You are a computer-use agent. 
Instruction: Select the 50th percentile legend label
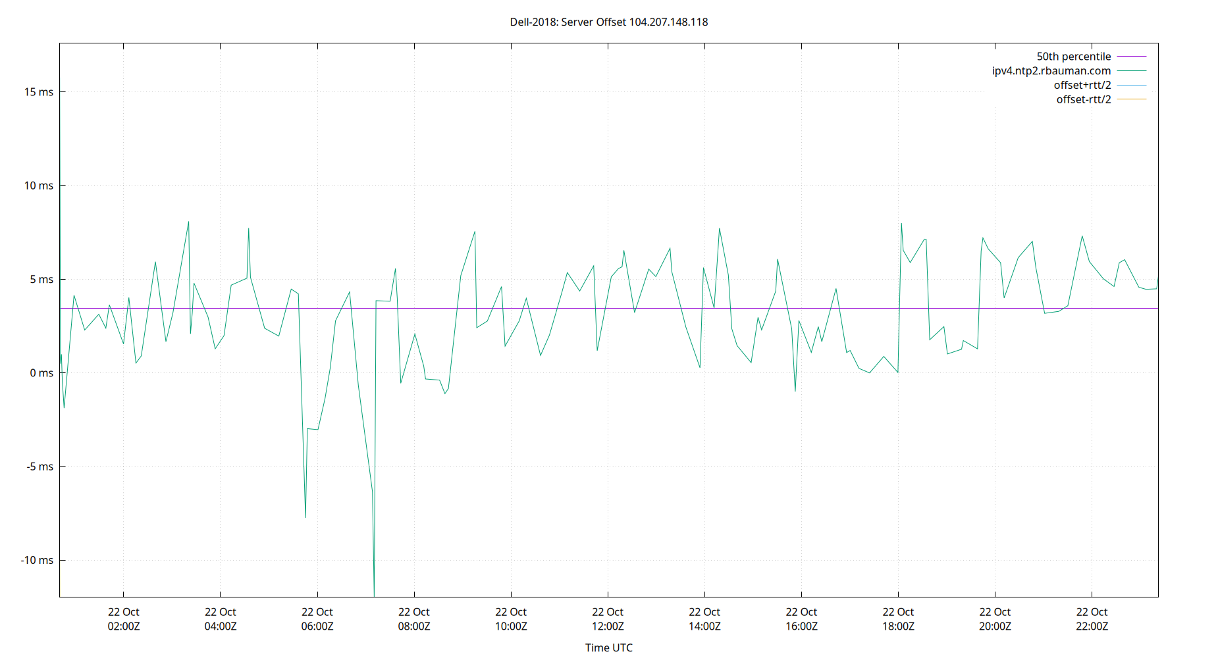(1074, 57)
